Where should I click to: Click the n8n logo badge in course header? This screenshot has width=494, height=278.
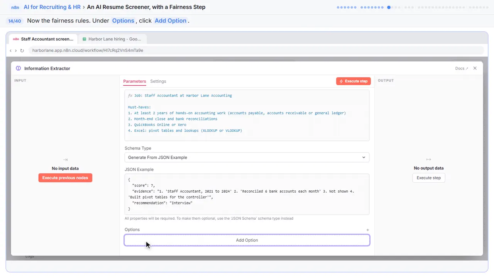pyautogui.click(x=15, y=7)
